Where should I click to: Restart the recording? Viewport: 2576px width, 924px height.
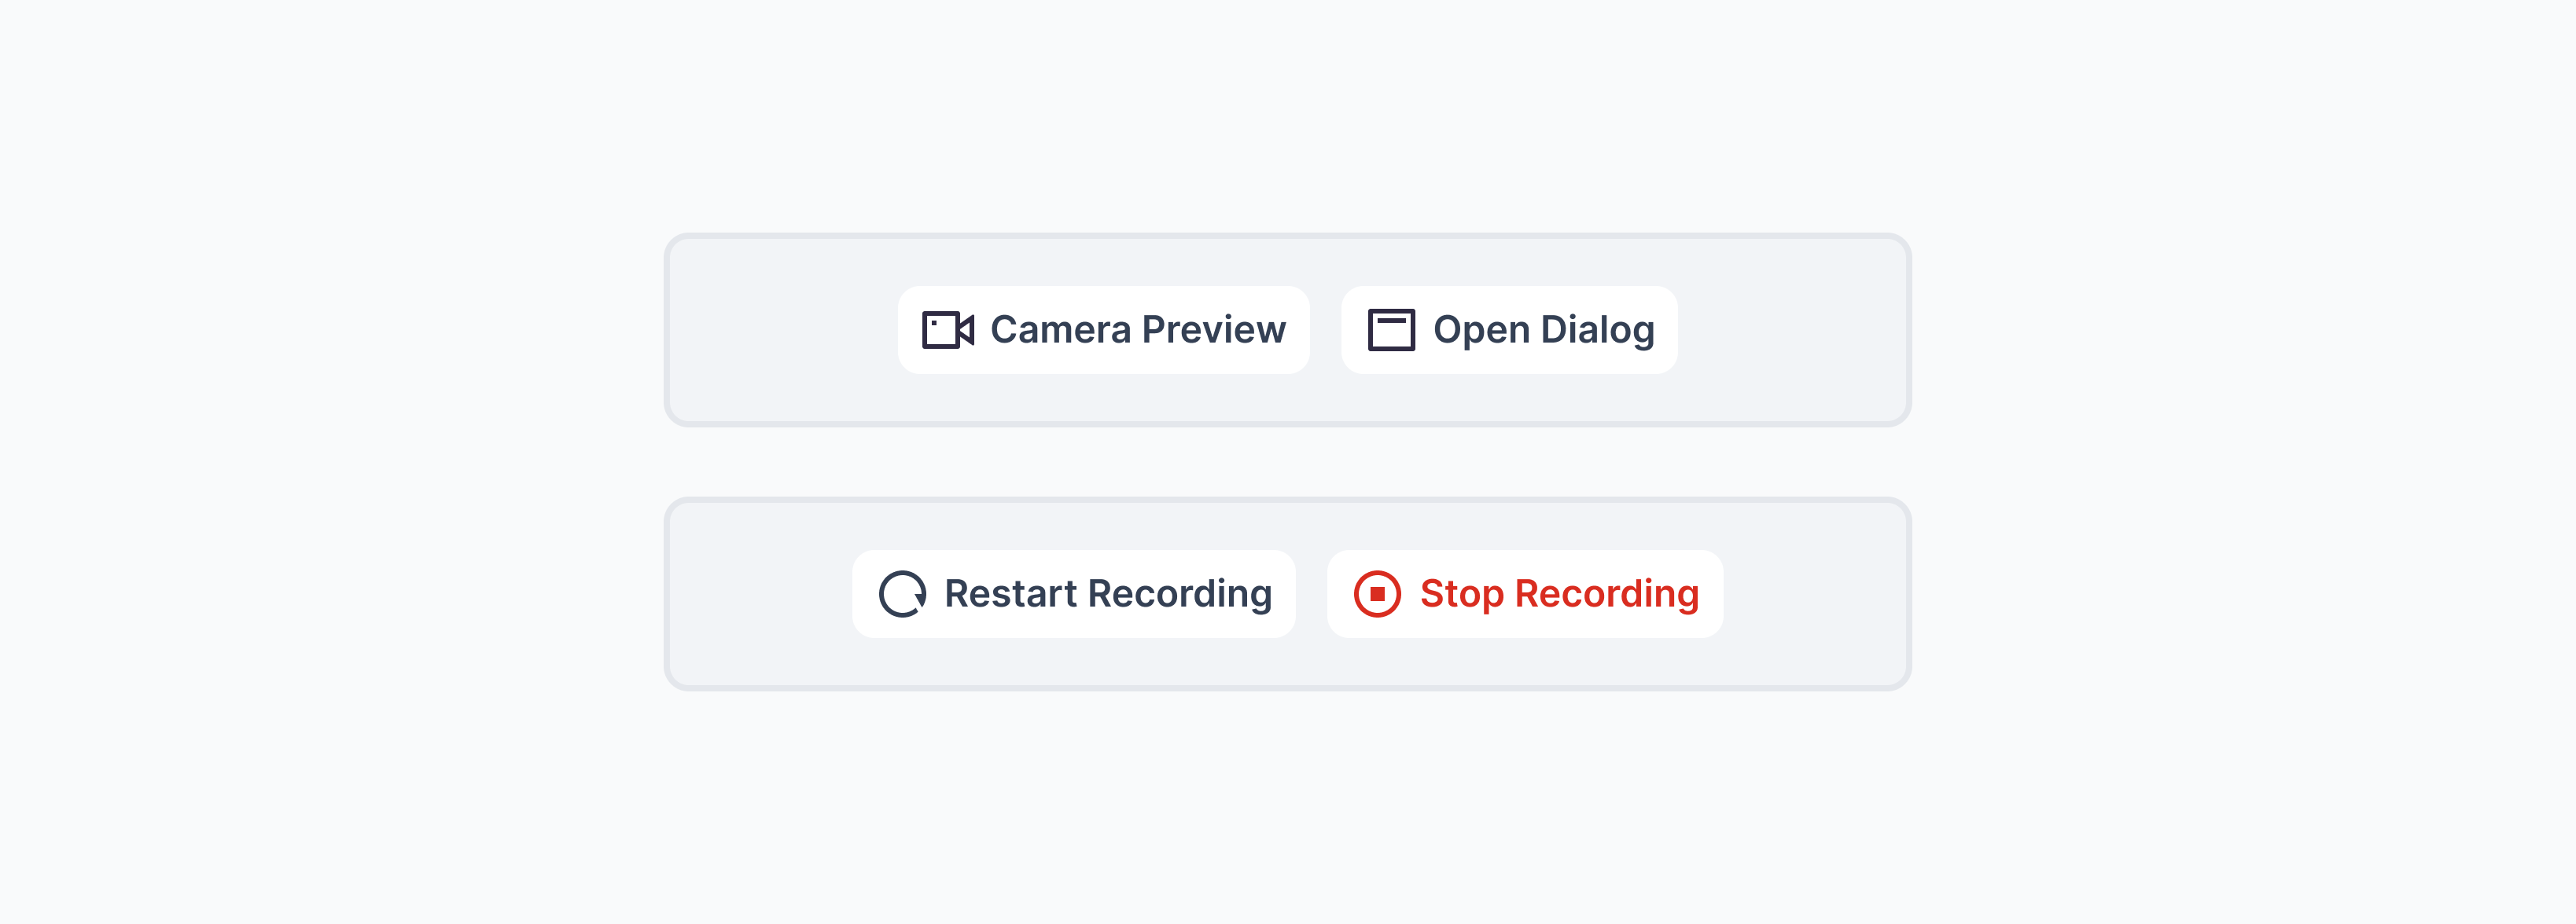[1073, 593]
